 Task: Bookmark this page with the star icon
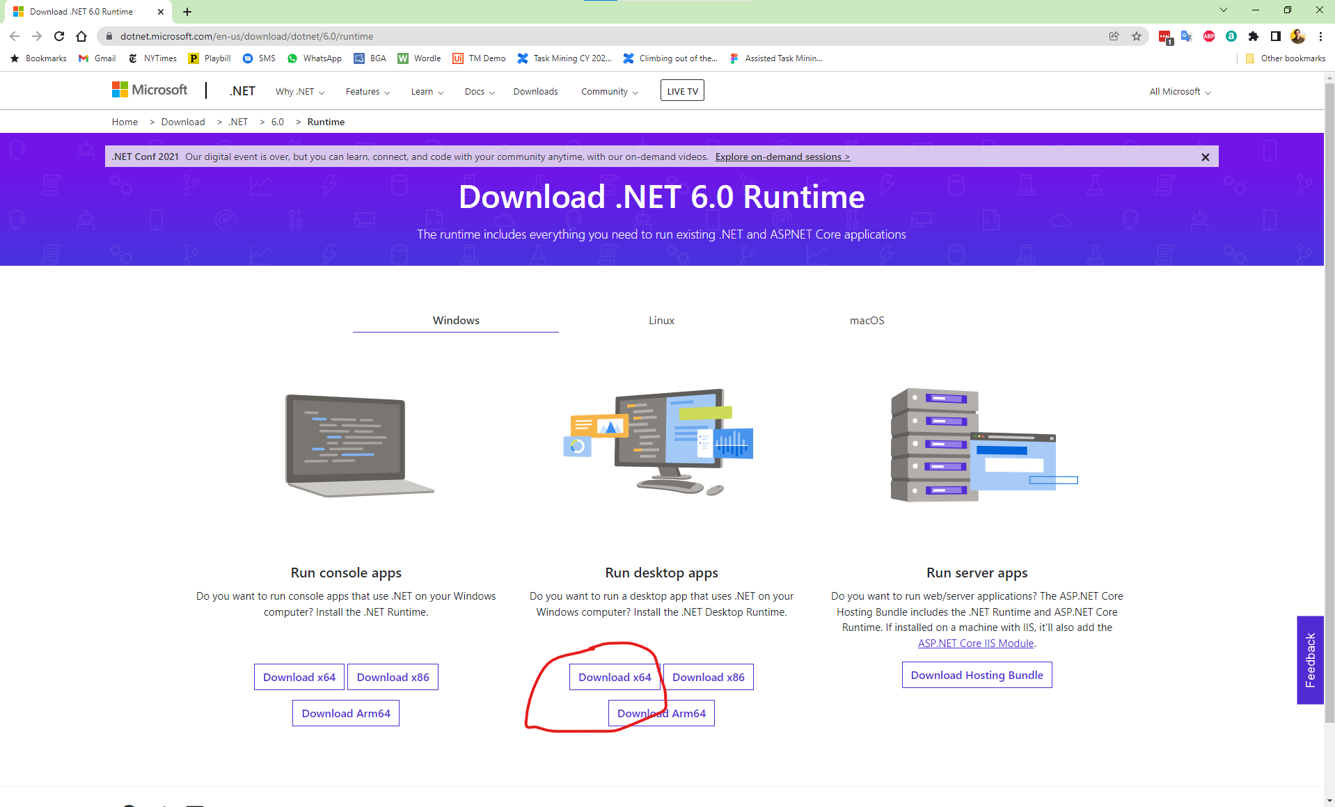(1137, 36)
